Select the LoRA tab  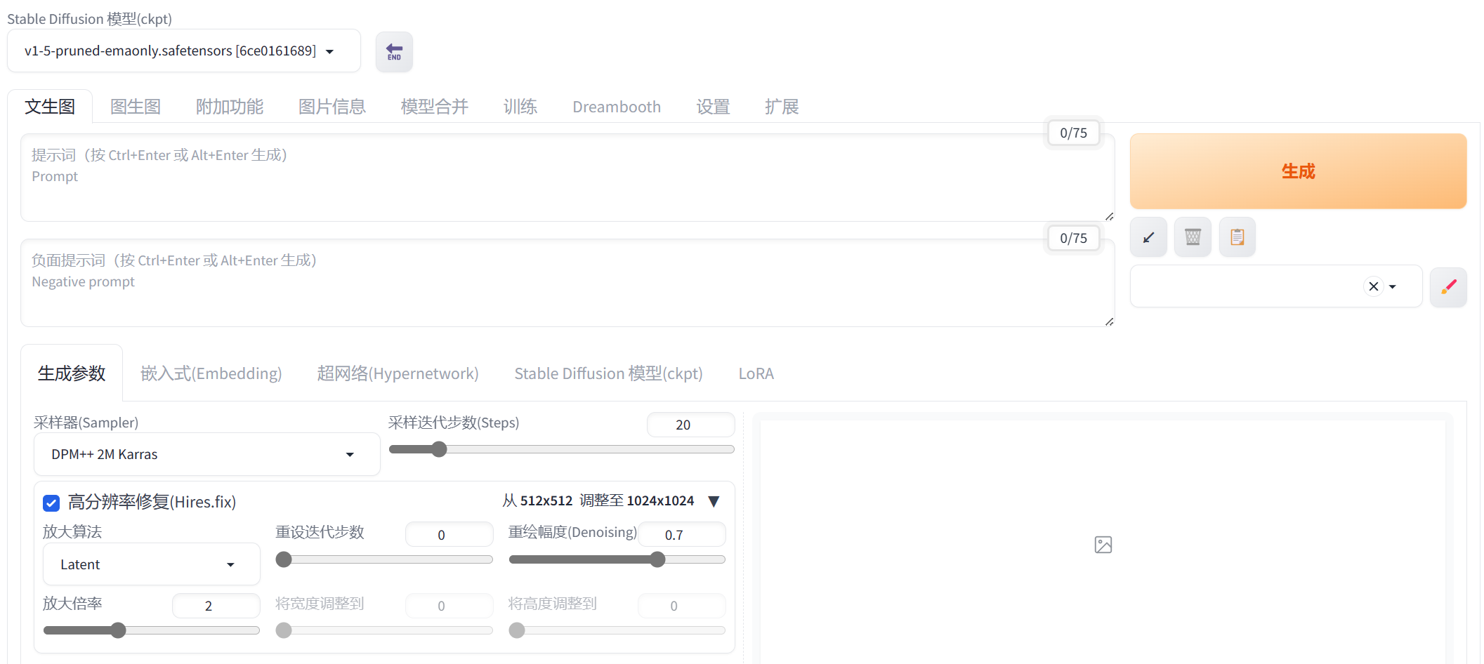(756, 373)
